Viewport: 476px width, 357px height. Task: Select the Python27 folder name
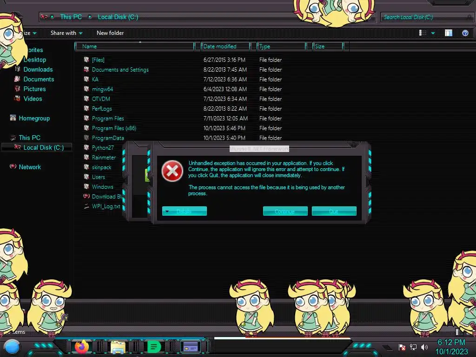pos(103,148)
